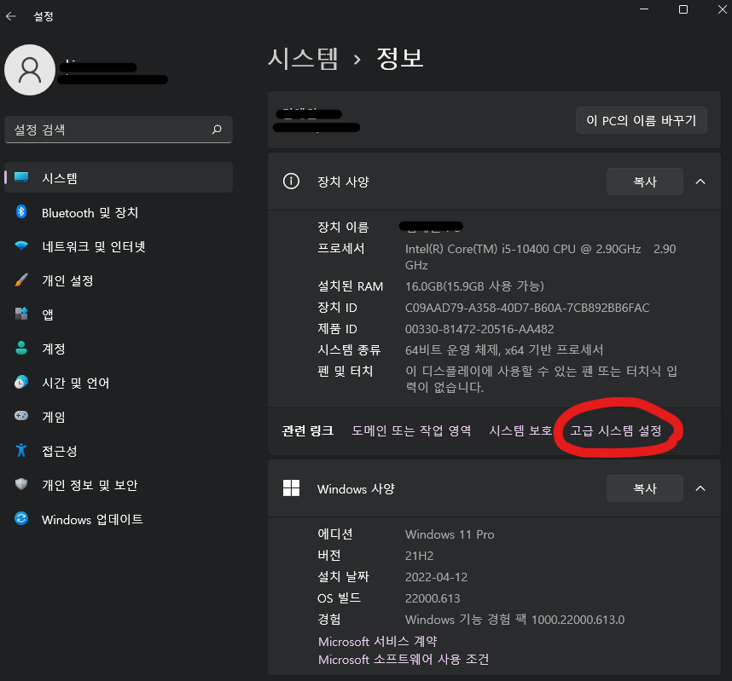
Task: Select edition value Windows 11 Pro
Action: (450, 534)
